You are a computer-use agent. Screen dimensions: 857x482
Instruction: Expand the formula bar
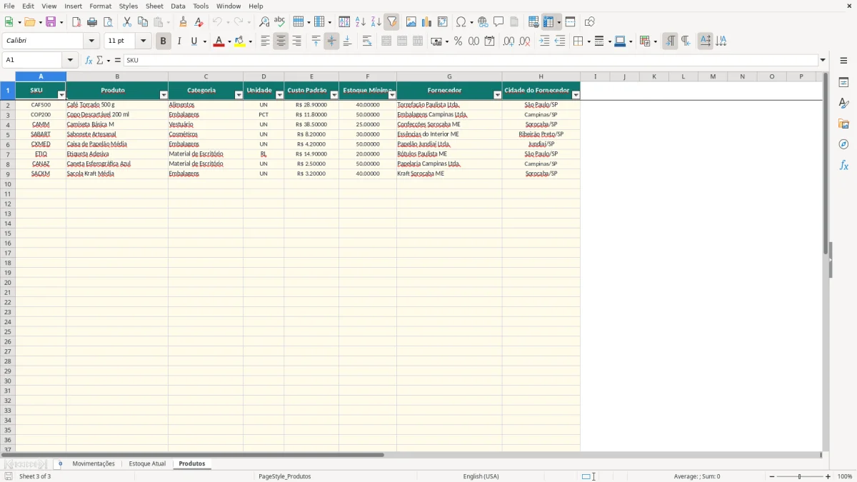click(823, 60)
